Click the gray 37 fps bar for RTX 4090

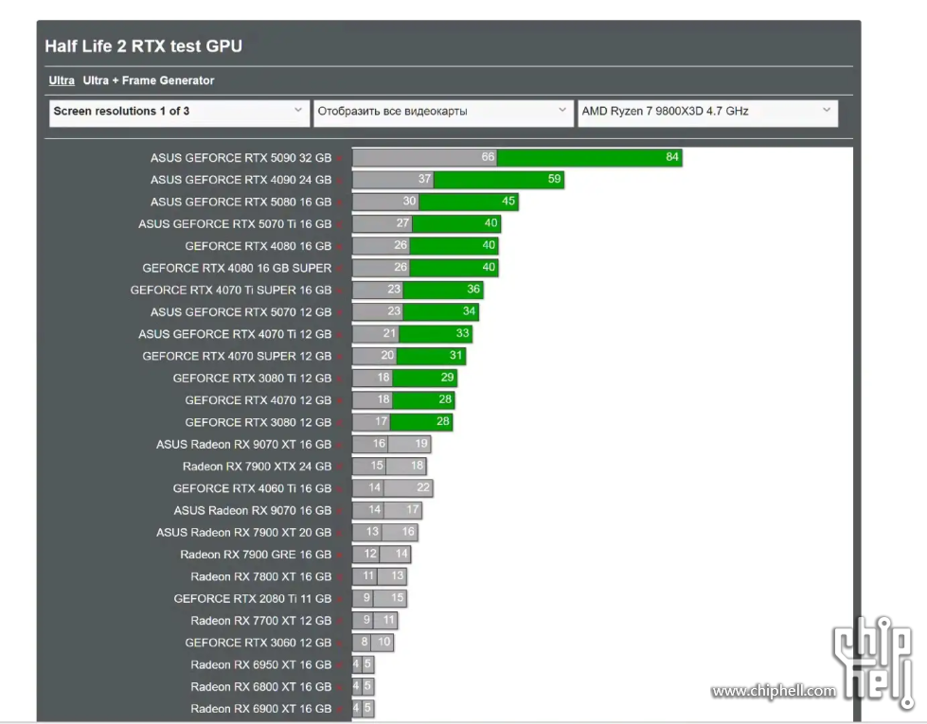coord(393,179)
